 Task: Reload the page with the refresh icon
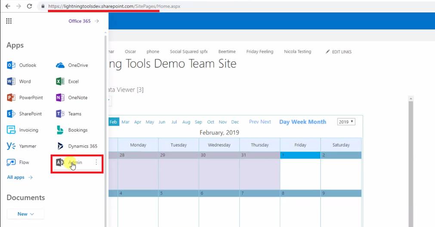[x=29, y=6]
